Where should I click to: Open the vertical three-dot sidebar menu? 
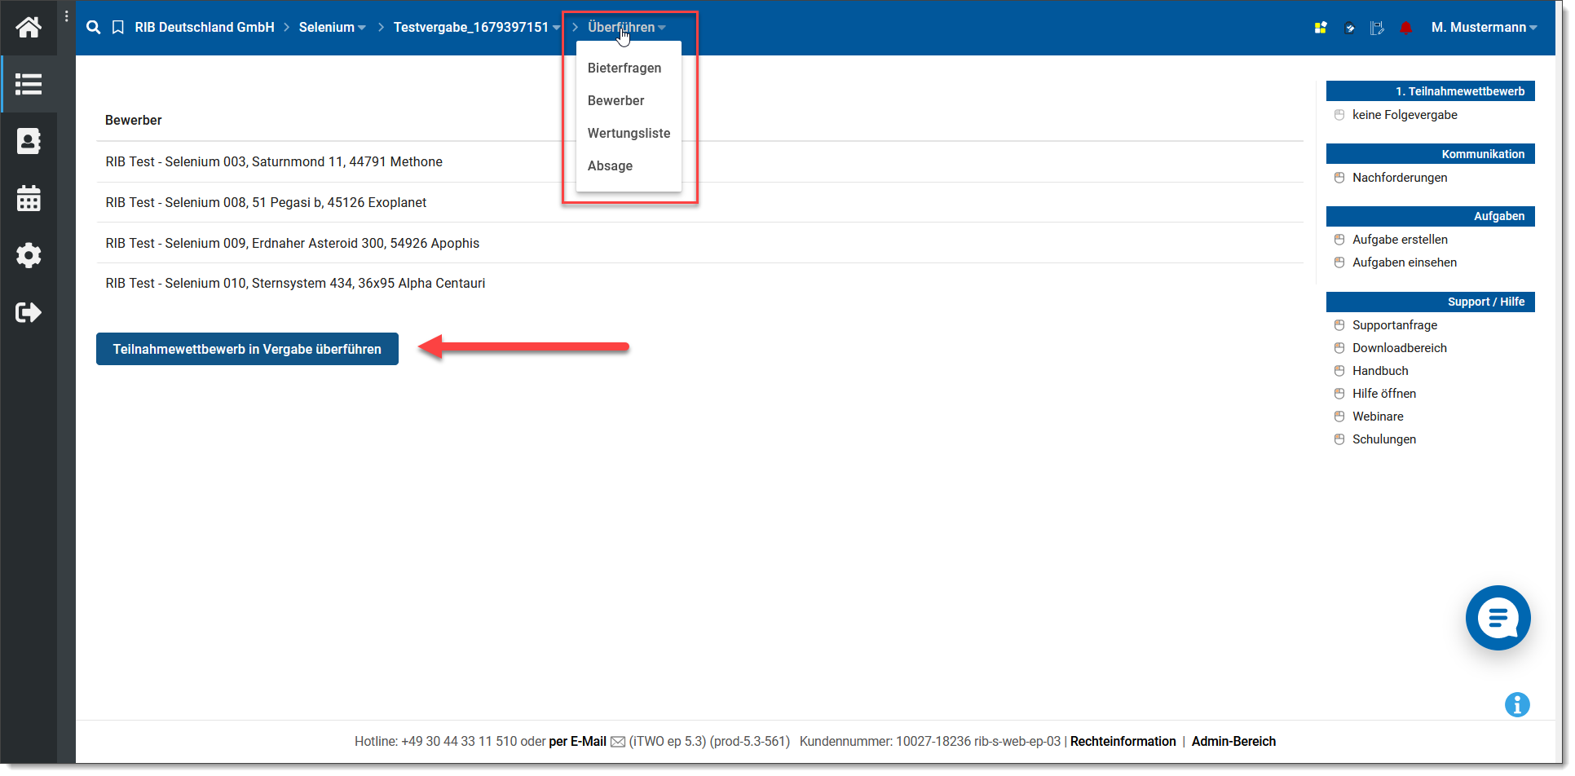pyautogui.click(x=66, y=15)
